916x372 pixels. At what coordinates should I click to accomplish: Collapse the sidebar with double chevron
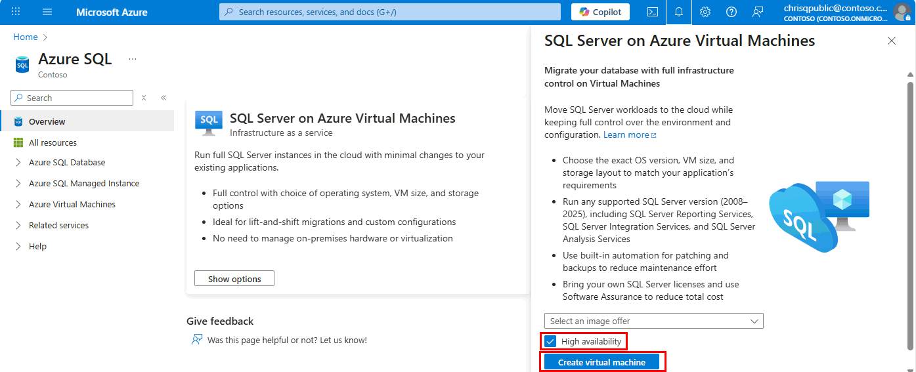(164, 98)
